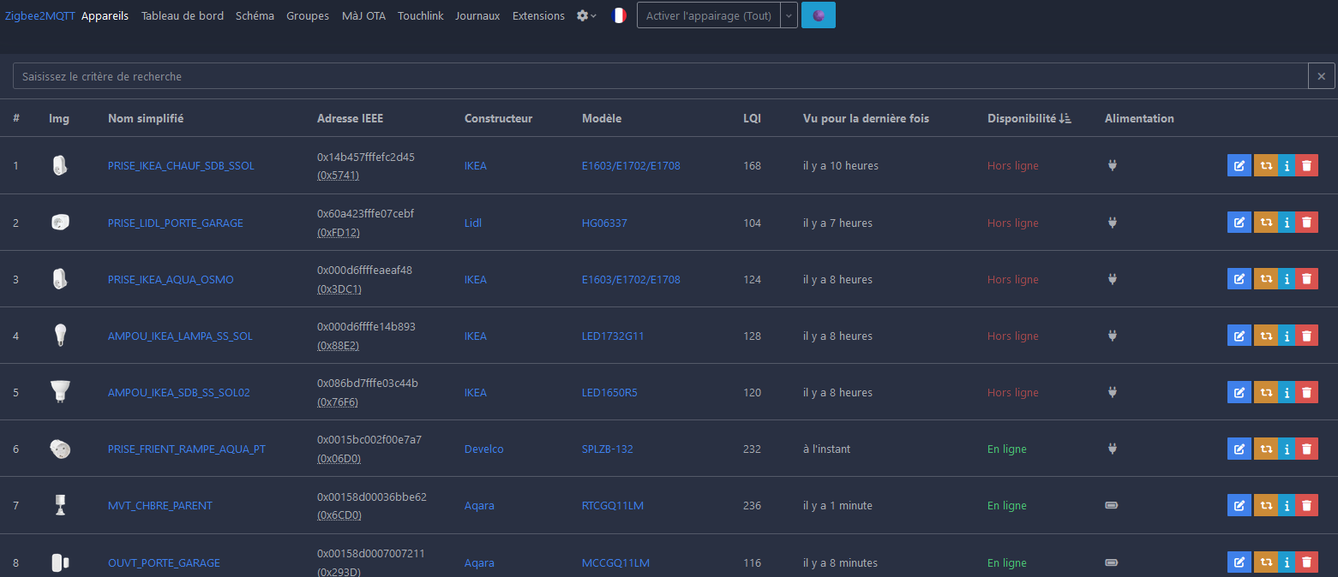Expand the pairing options dropdown arrow
The image size is (1338, 577).
789,15
